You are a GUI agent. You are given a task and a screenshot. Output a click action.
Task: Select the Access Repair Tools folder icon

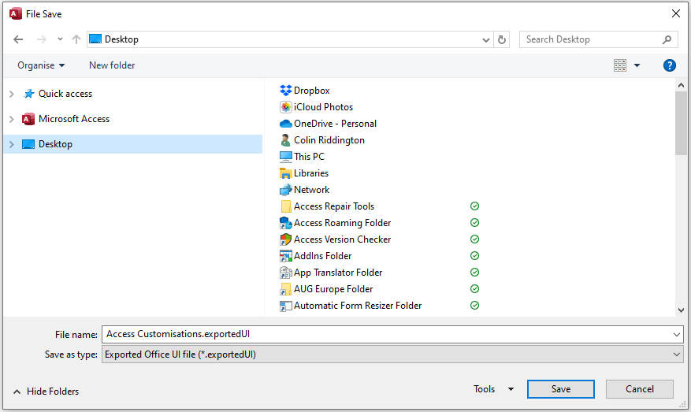285,206
